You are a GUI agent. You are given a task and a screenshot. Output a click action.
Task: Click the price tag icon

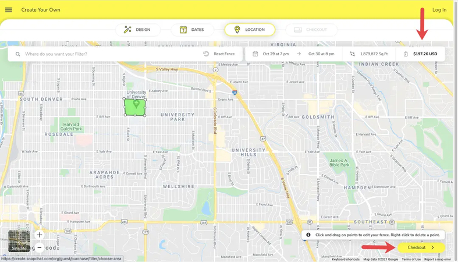(406, 54)
